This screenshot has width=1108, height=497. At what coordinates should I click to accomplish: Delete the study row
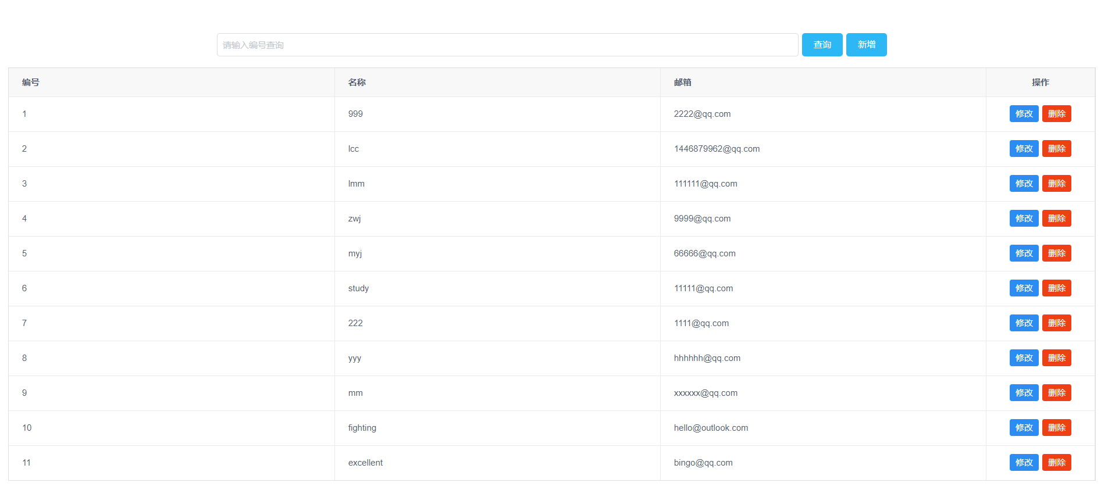[x=1056, y=288]
